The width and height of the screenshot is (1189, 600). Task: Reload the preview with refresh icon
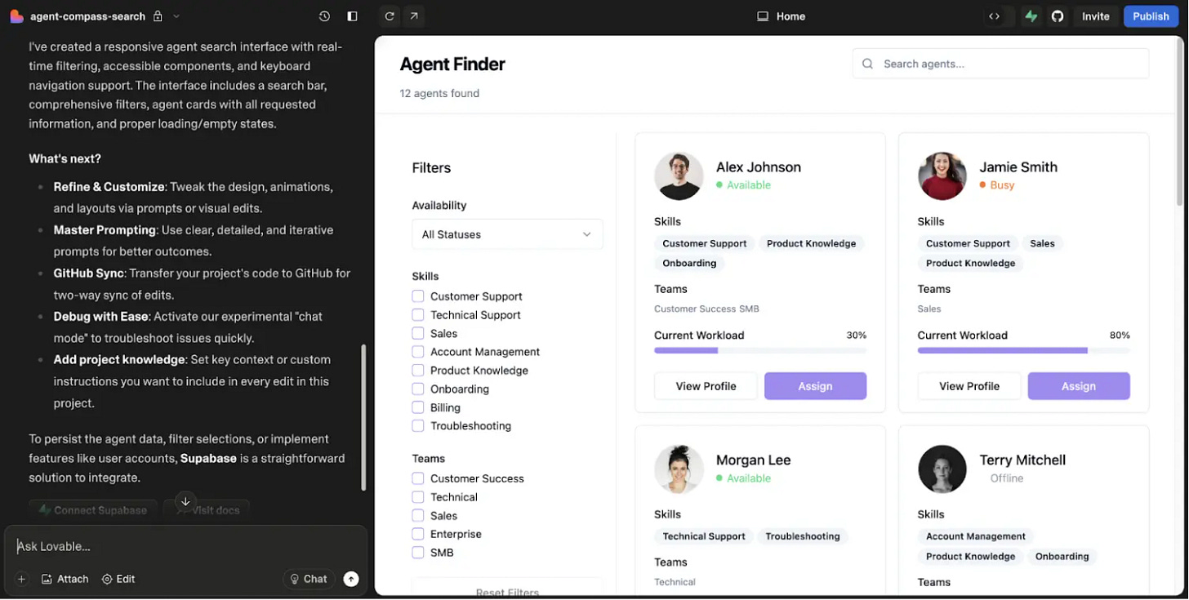390,16
